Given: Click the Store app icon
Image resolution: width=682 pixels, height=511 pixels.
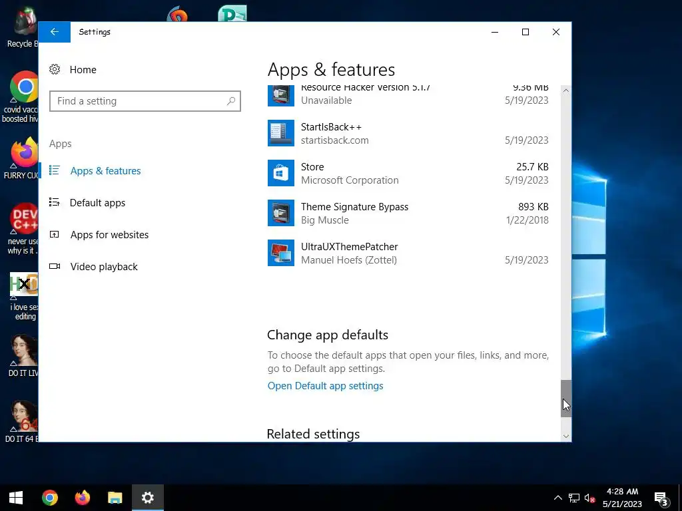Looking at the screenshot, I should click(x=280, y=173).
